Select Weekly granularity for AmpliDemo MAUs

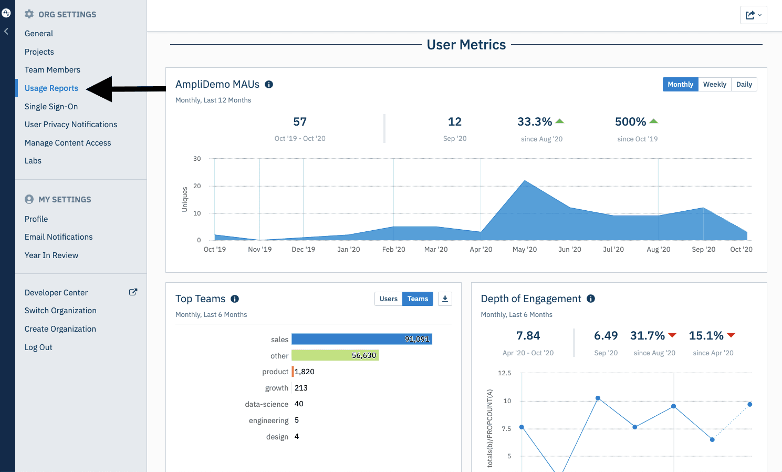pos(714,84)
